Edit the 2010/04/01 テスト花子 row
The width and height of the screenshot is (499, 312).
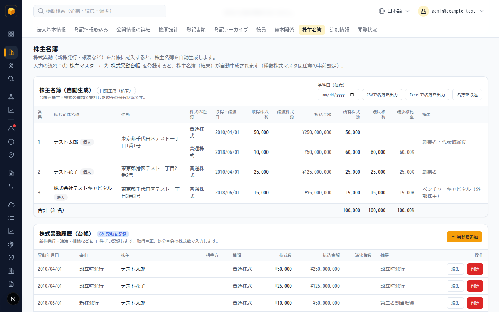click(x=455, y=286)
